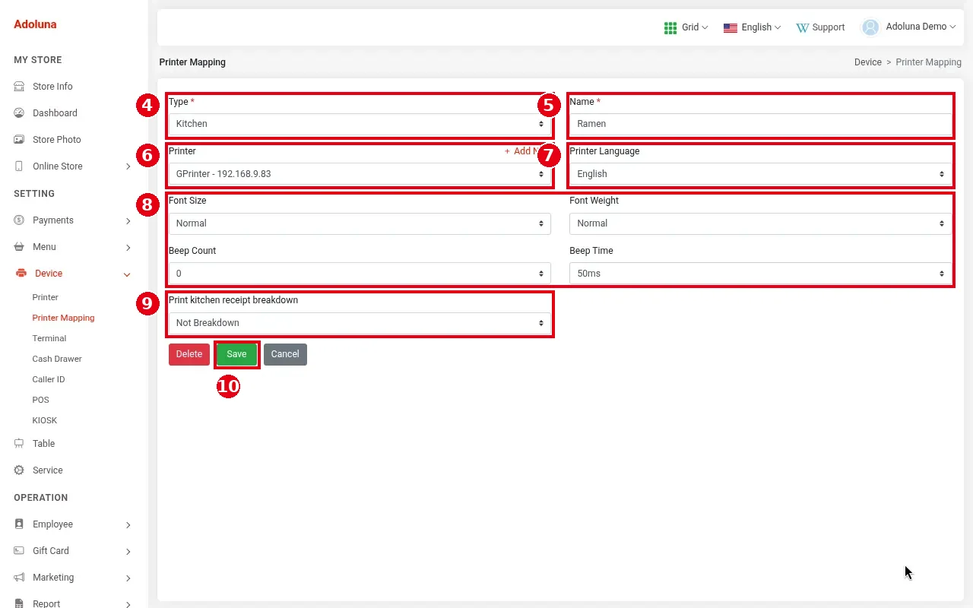The height and width of the screenshot is (608, 973).
Task: Click the red Delete button
Action: (189, 354)
